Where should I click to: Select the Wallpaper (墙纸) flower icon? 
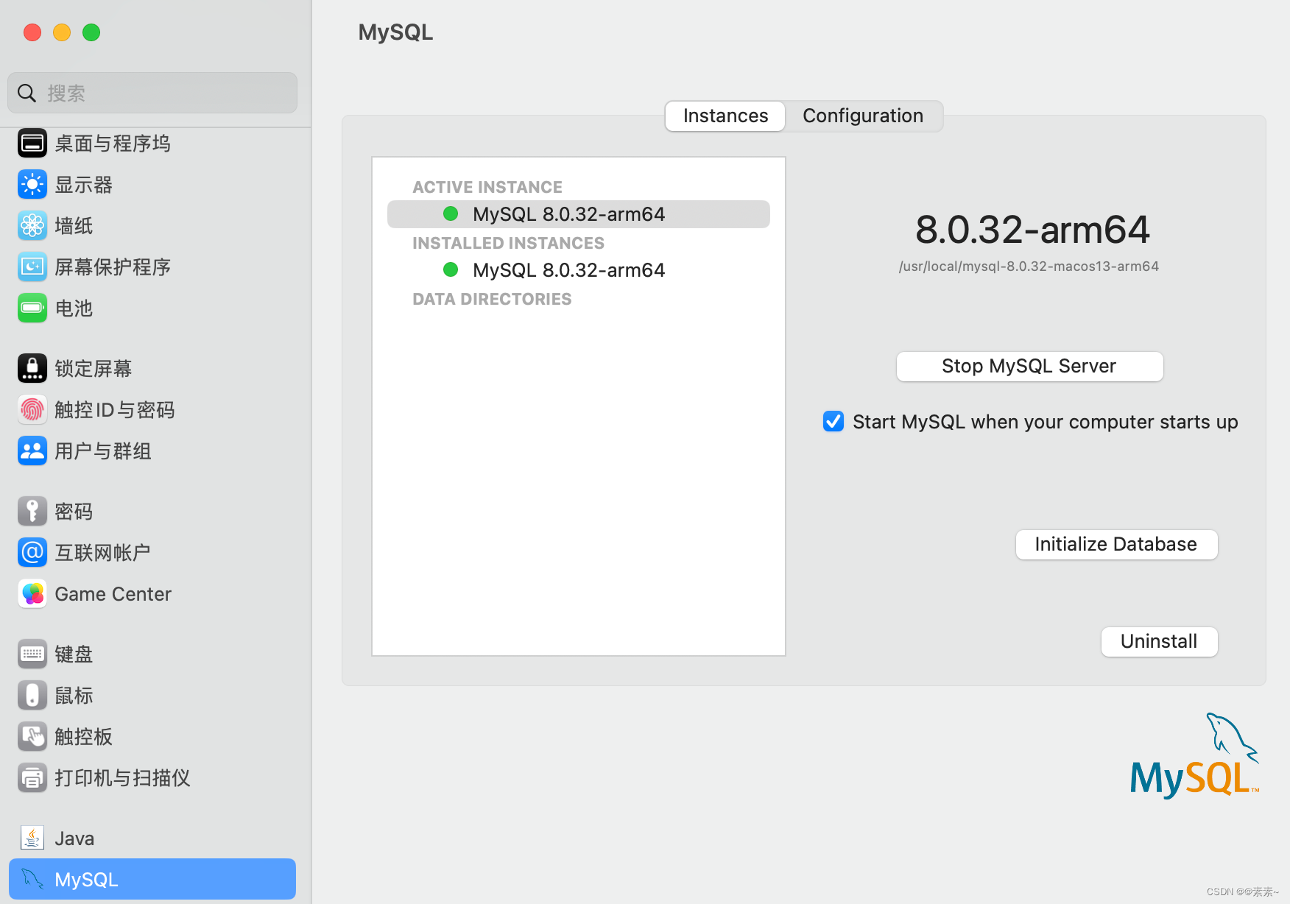coord(32,226)
